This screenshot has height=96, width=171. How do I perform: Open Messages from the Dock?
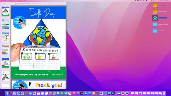coord(58,93)
